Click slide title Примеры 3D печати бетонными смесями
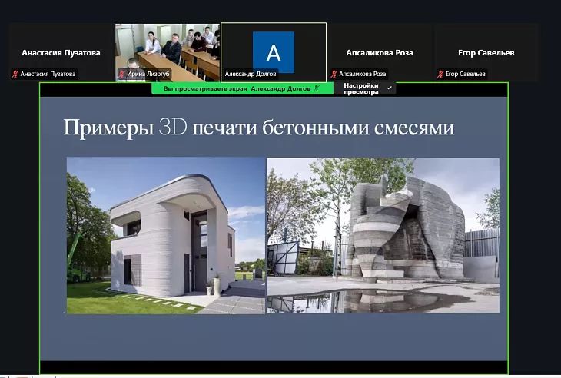Image resolution: width=561 pixels, height=378 pixels. point(259,128)
